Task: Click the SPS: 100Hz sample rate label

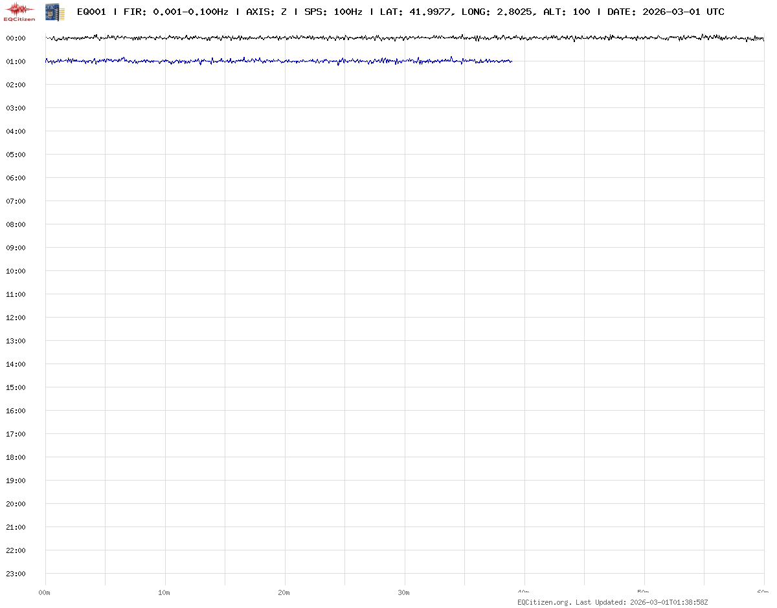Action: 333,12
